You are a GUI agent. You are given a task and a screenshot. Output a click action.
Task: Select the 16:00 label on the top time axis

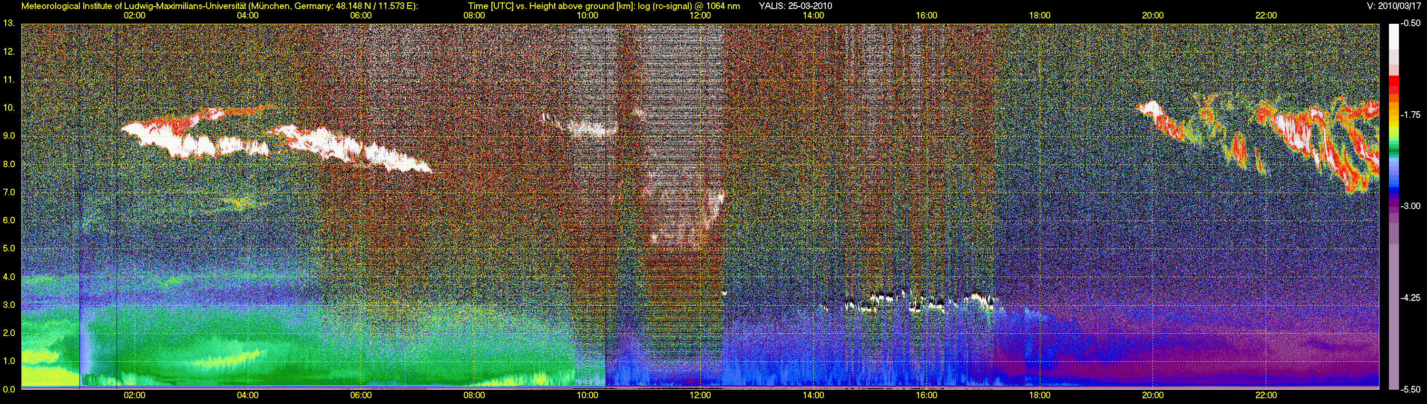(x=927, y=16)
